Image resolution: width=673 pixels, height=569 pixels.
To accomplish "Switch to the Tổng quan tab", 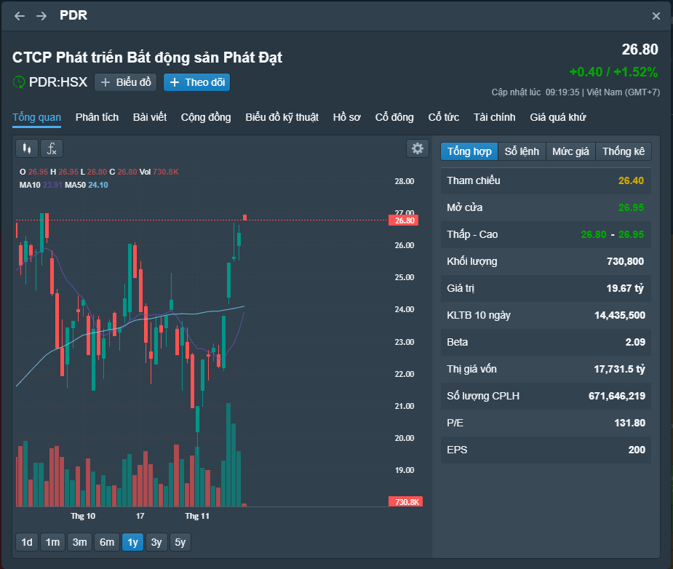I will click(36, 117).
